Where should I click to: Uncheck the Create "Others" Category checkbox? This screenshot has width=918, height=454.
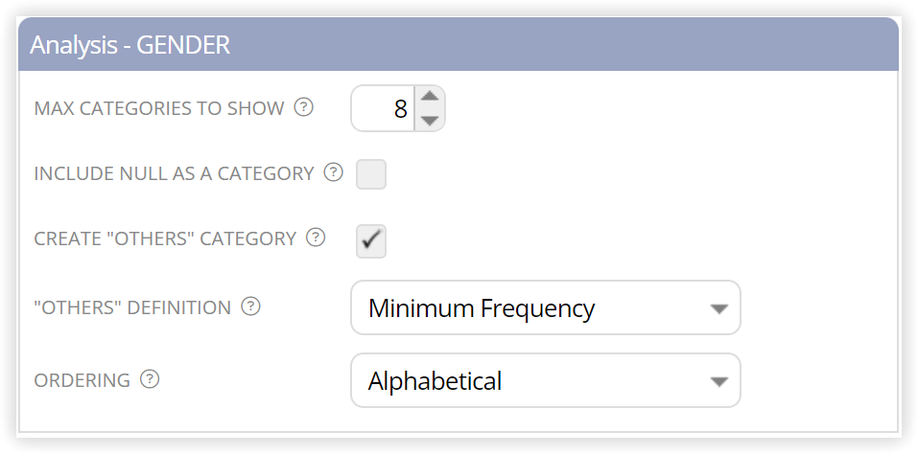(x=371, y=240)
